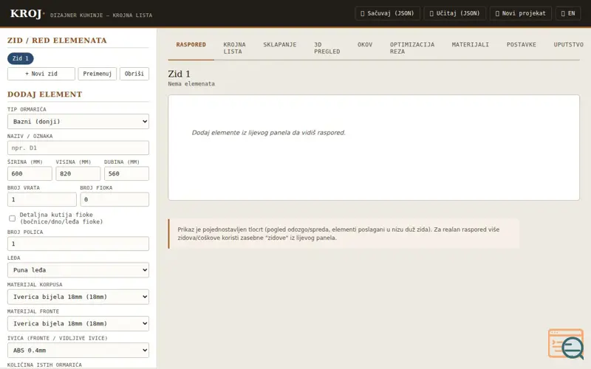This screenshot has height=369, width=591.
Task: Click the Visina (mm) field showing 820
Action: [x=78, y=173]
